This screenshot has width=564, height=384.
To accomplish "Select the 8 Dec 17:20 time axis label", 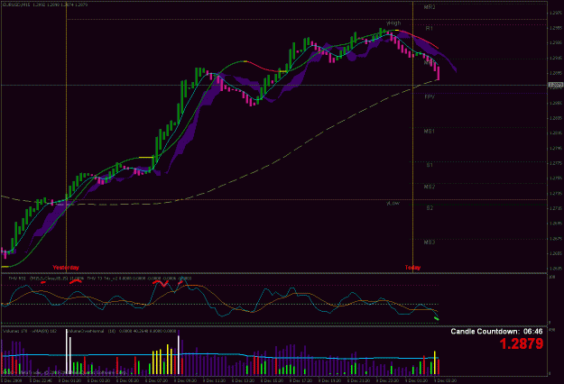I will click(301, 380).
